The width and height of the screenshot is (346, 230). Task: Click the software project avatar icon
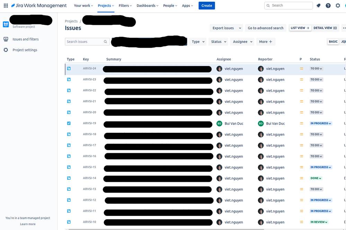(6, 24)
